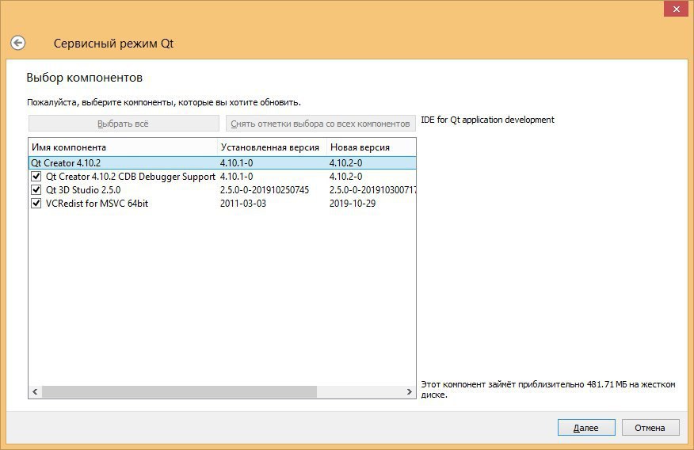Screen dimensions: 694x450
Task: Click the VCRedist for MSVC 64bit label
Action: [x=97, y=204]
